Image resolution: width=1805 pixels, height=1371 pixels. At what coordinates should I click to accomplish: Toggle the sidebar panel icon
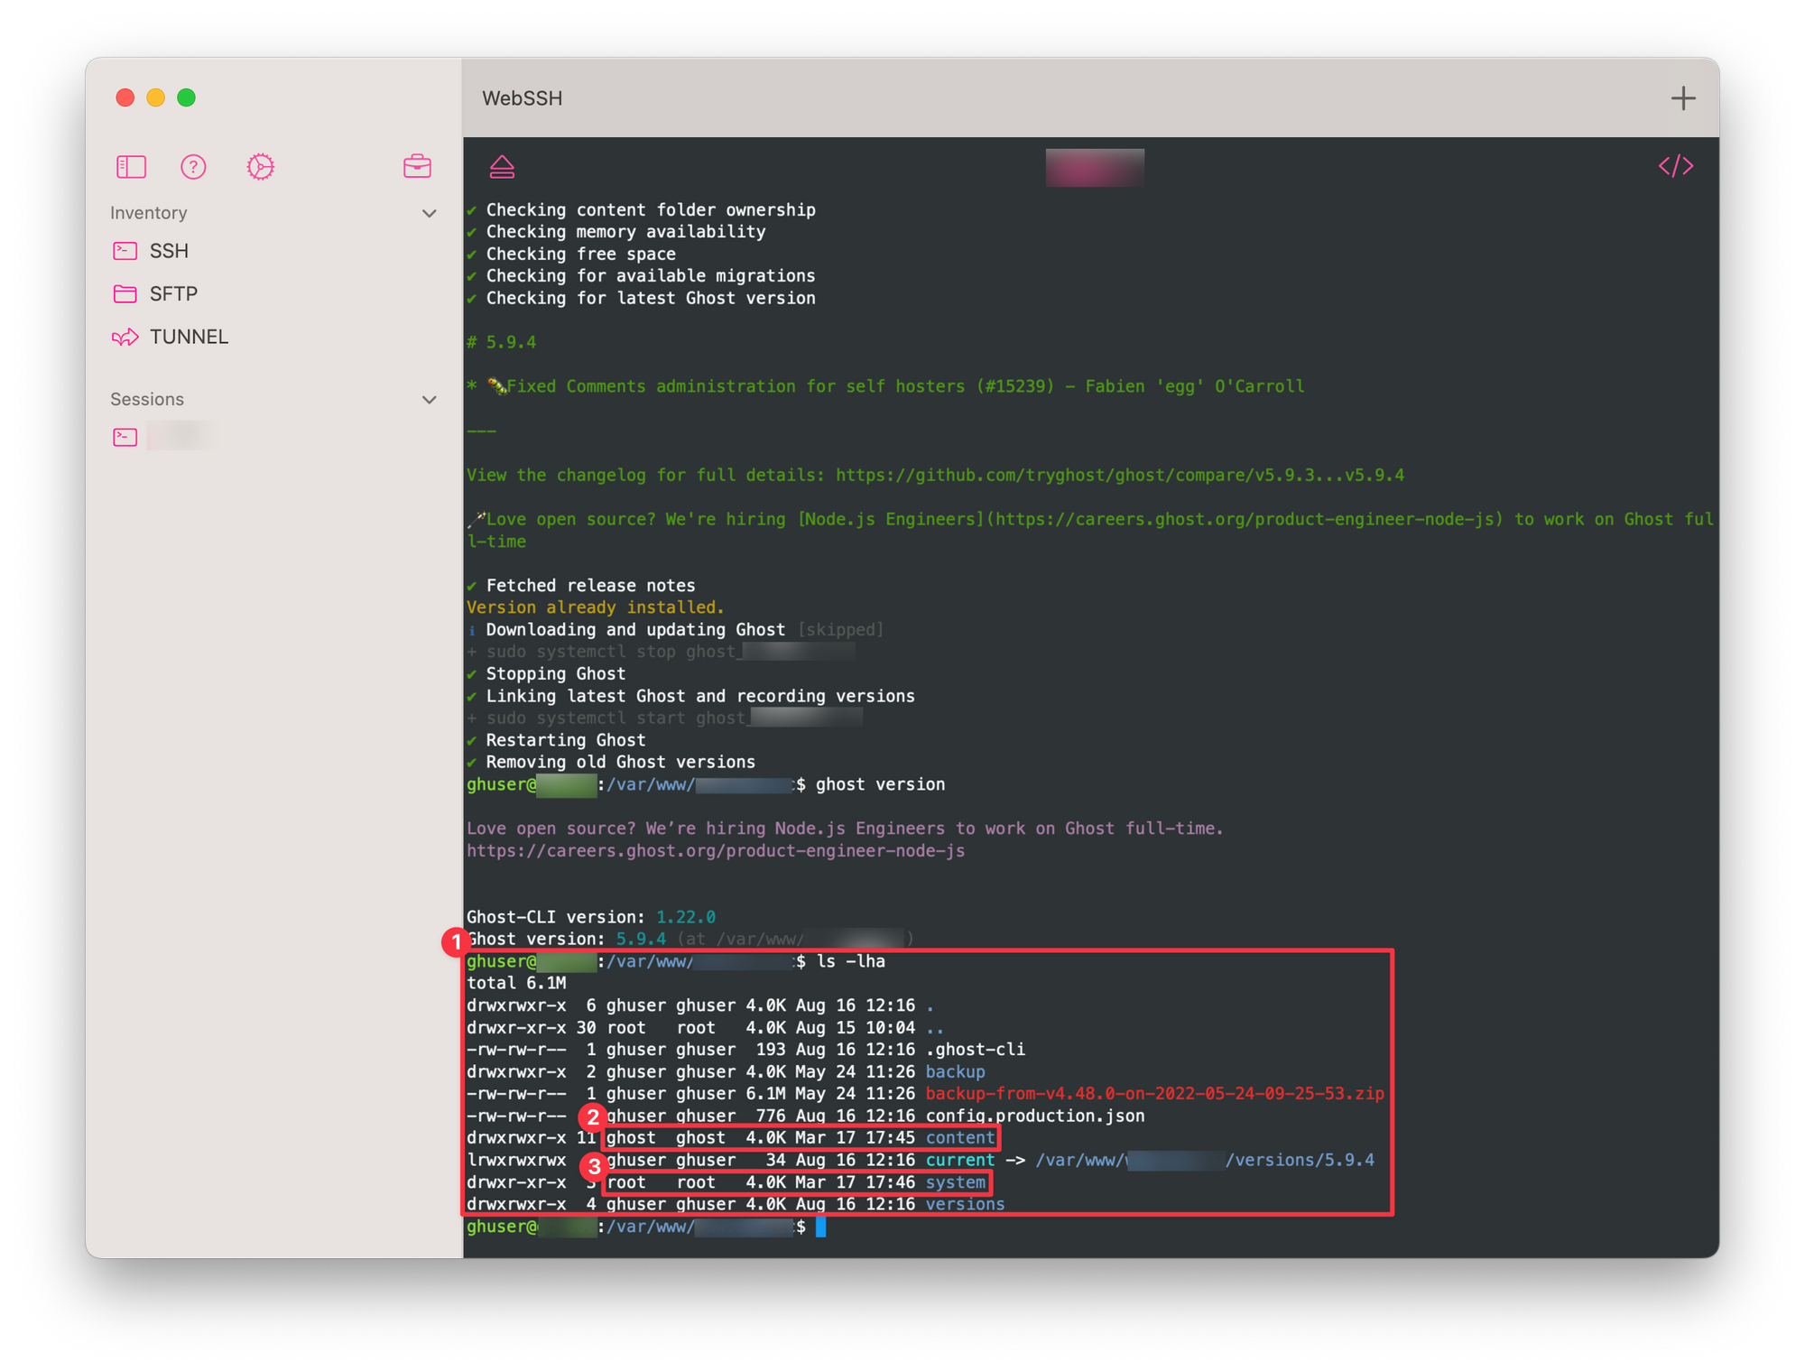pyautogui.click(x=131, y=167)
